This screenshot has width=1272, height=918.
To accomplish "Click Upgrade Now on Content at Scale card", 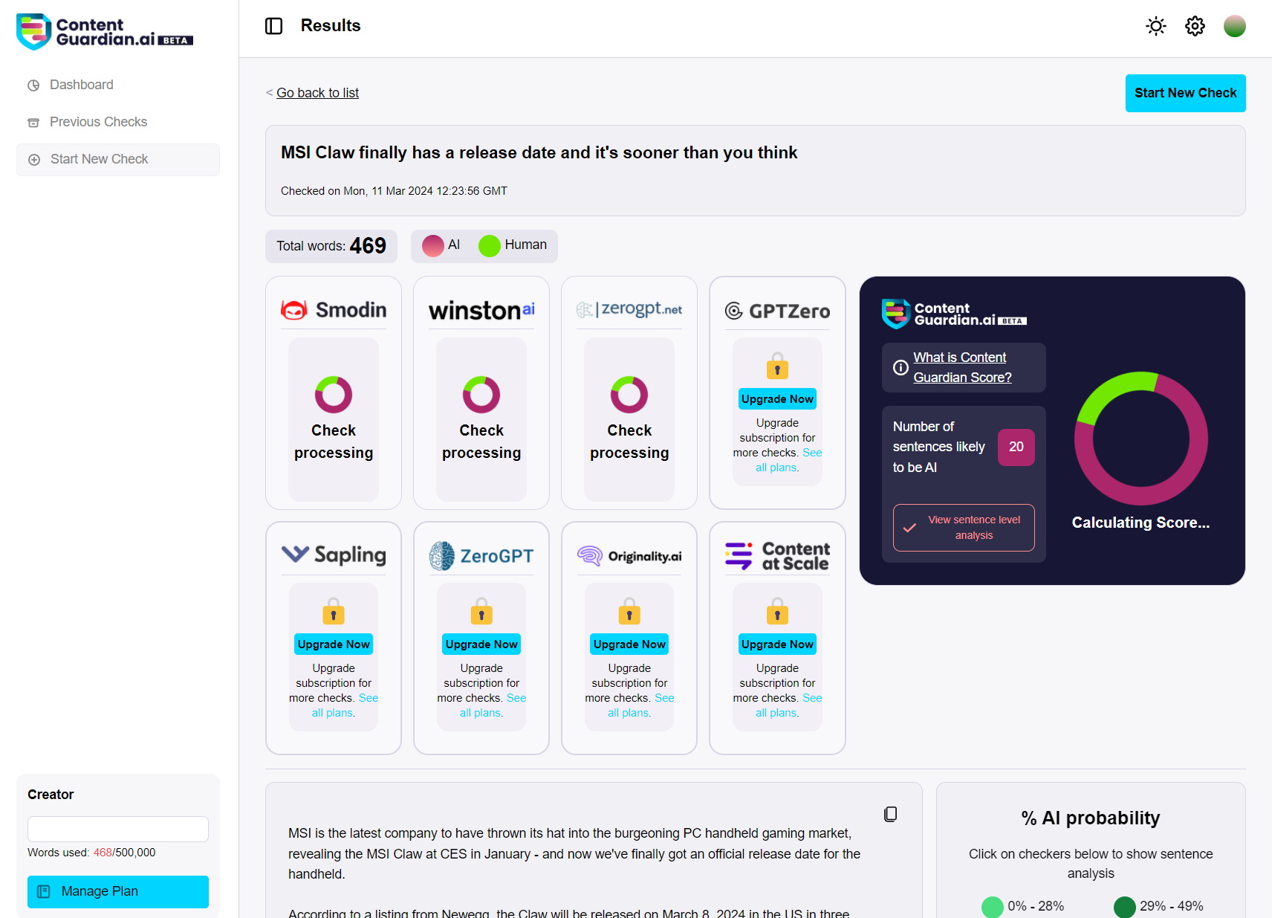I will [x=777, y=644].
